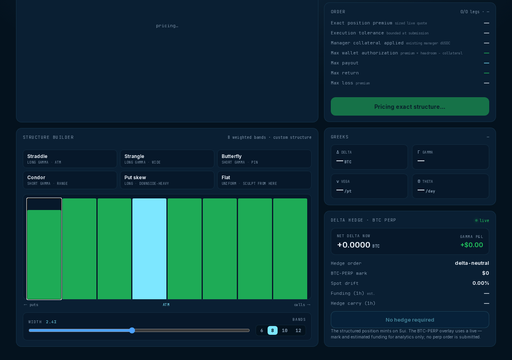
Task: Set bands count to 10
Action: [285, 330]
